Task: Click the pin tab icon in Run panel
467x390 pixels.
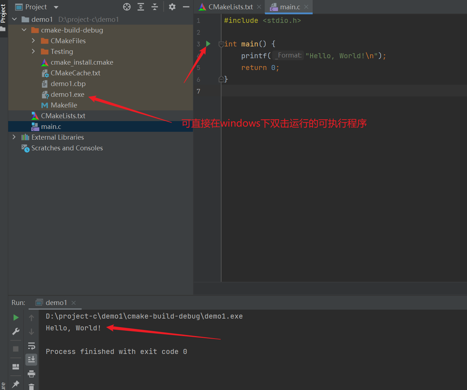Action: [x=16, y=384]
